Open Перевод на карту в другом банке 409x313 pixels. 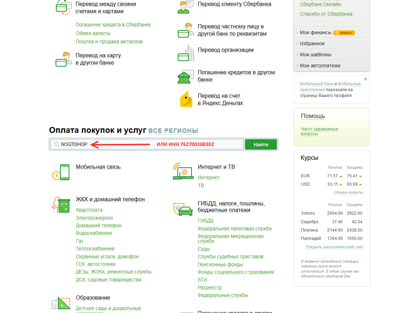(x=98, y=59)
